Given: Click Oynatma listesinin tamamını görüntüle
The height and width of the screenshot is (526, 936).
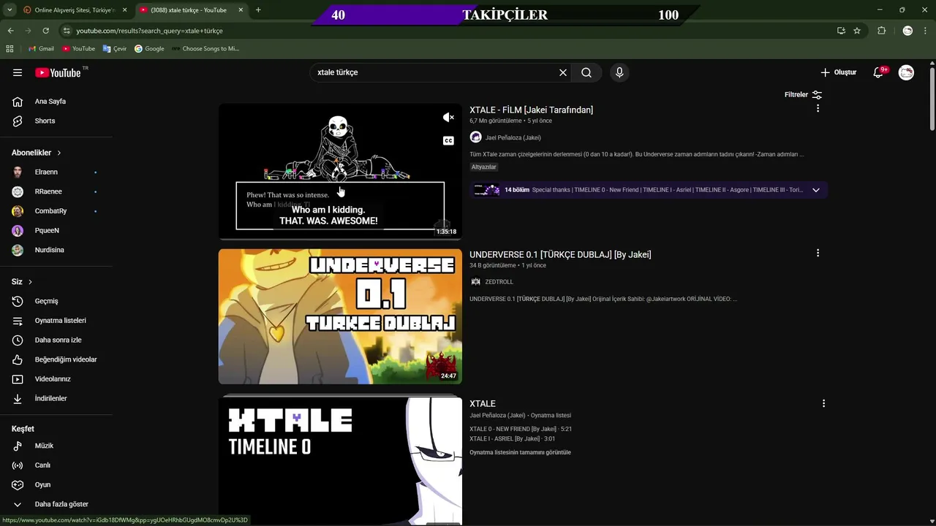Looking at the screenshot, I should click(x=520, y=452).
